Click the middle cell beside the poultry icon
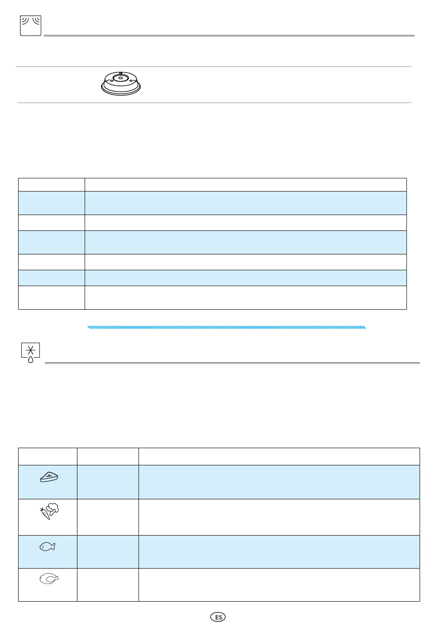This screenshot has height=622, width=430. tap(108, 585)
